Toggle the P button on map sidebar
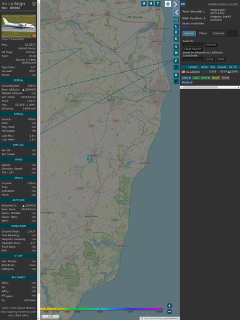The image size is (240, 320). pyautogui.click(x=176, y=61)
